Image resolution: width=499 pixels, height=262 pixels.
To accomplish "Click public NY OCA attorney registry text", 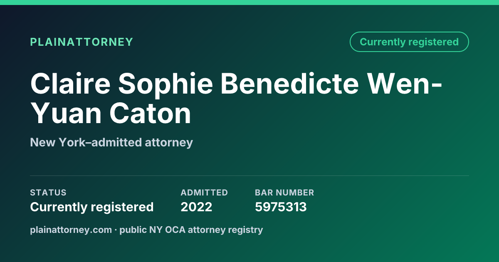I will pos(191,230).
